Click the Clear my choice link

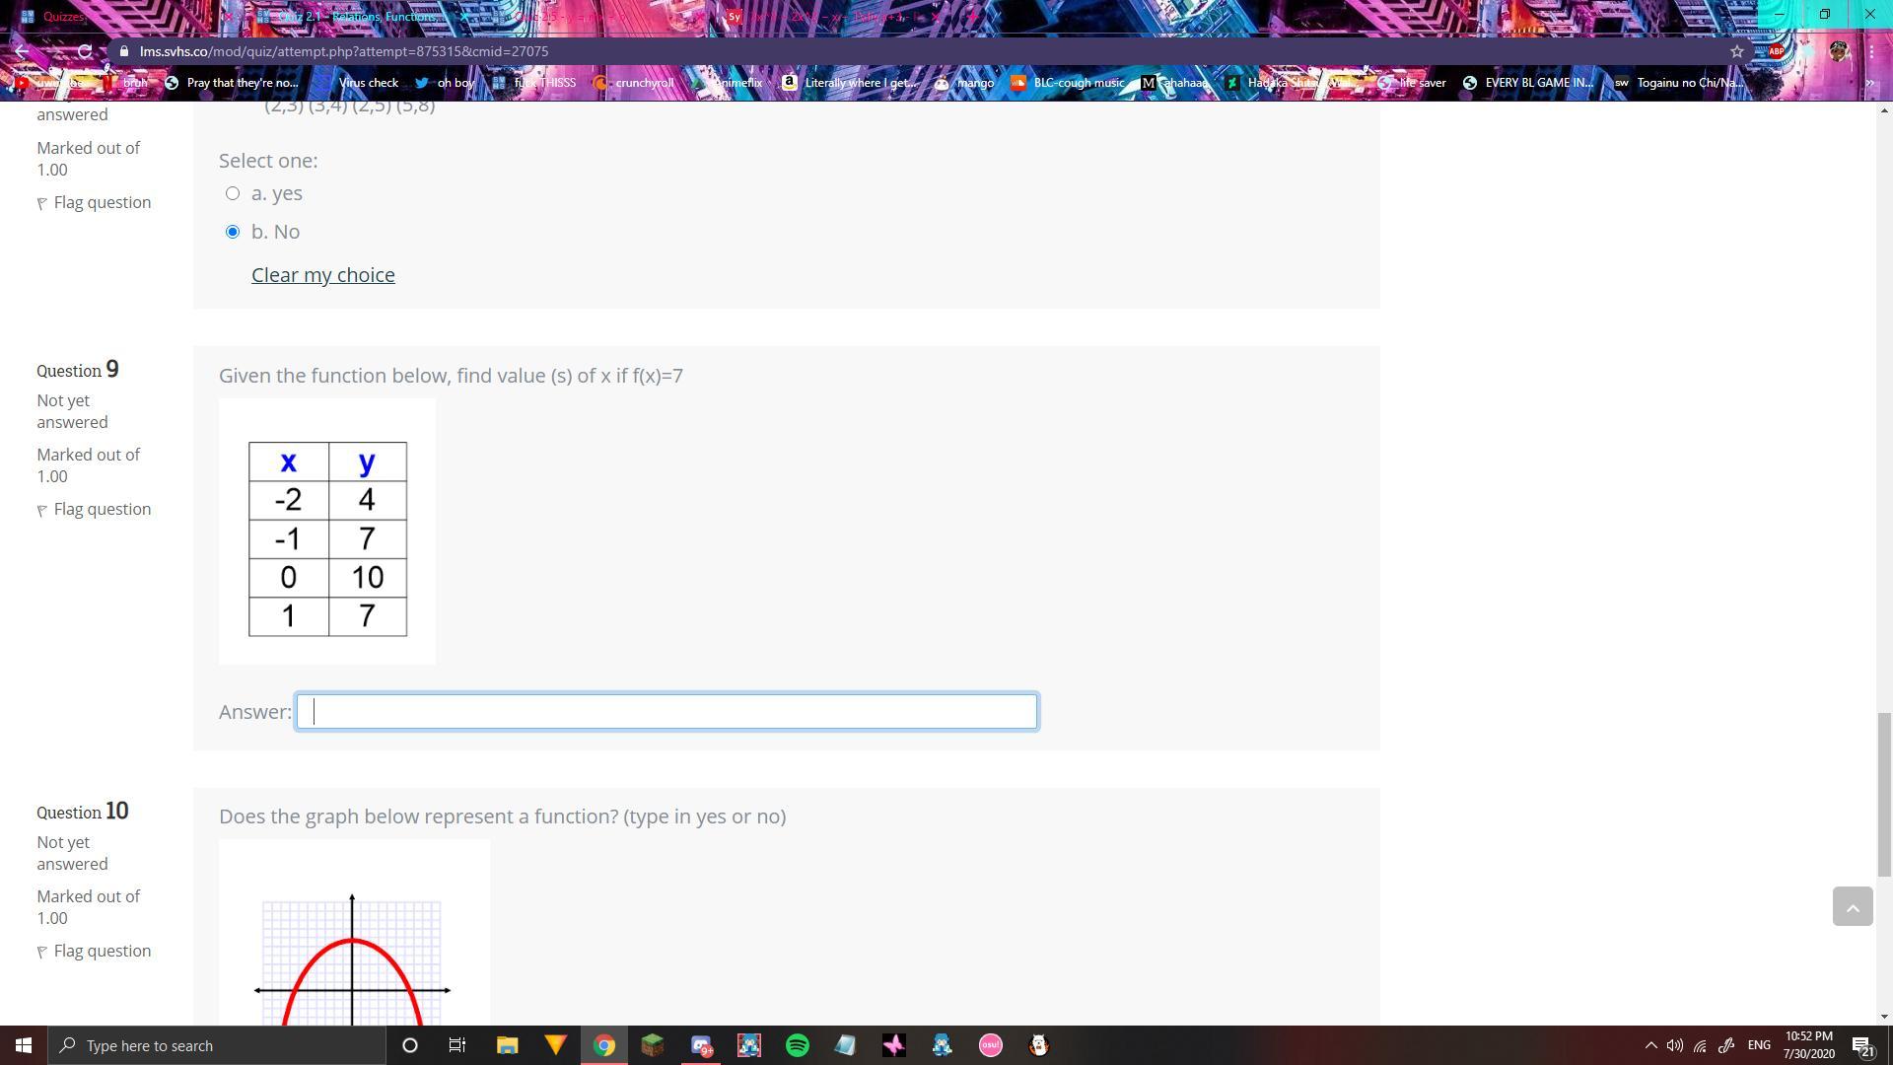[x=322, y=275]
